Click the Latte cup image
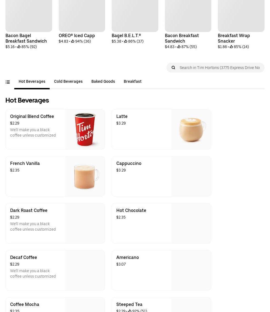 pyautogui.click(x=192, y=129)
